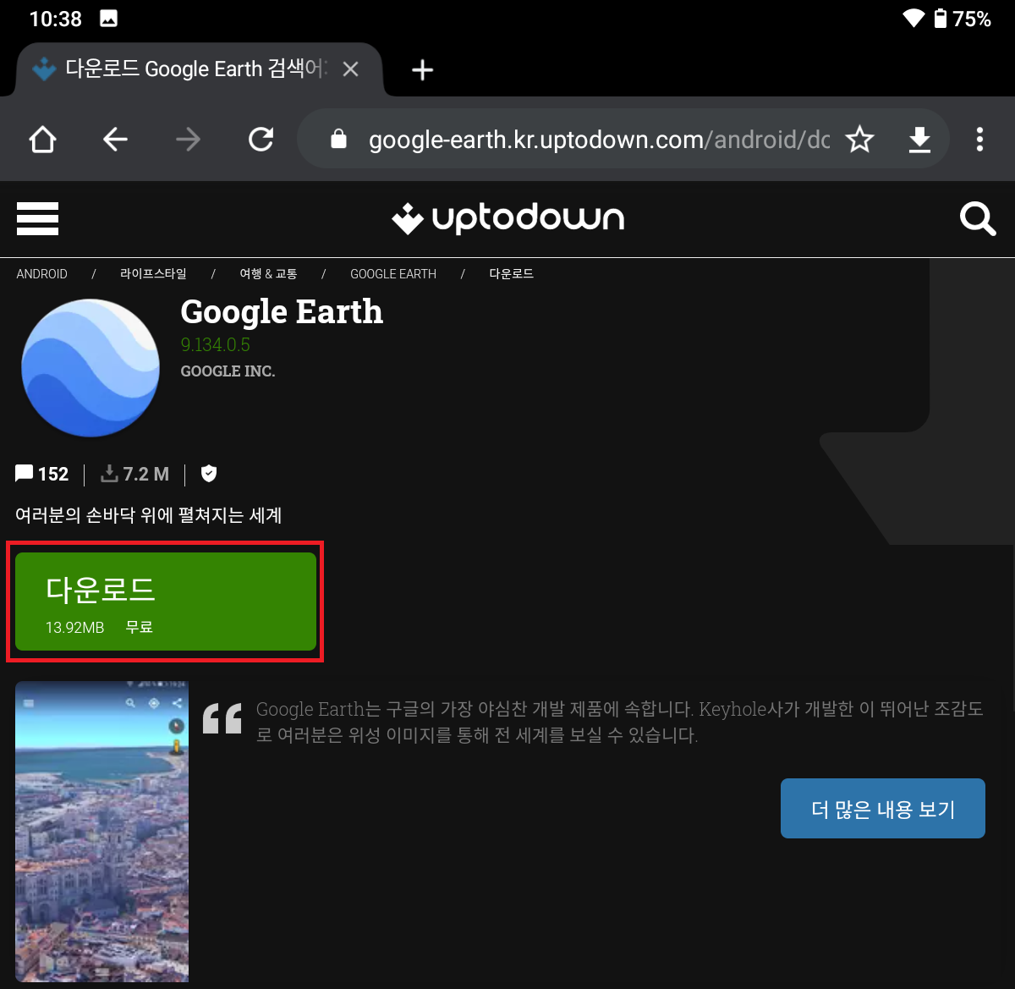Navigate back with the left arrow
This screenshot has height=989, width=1015.
click(115, 139)
